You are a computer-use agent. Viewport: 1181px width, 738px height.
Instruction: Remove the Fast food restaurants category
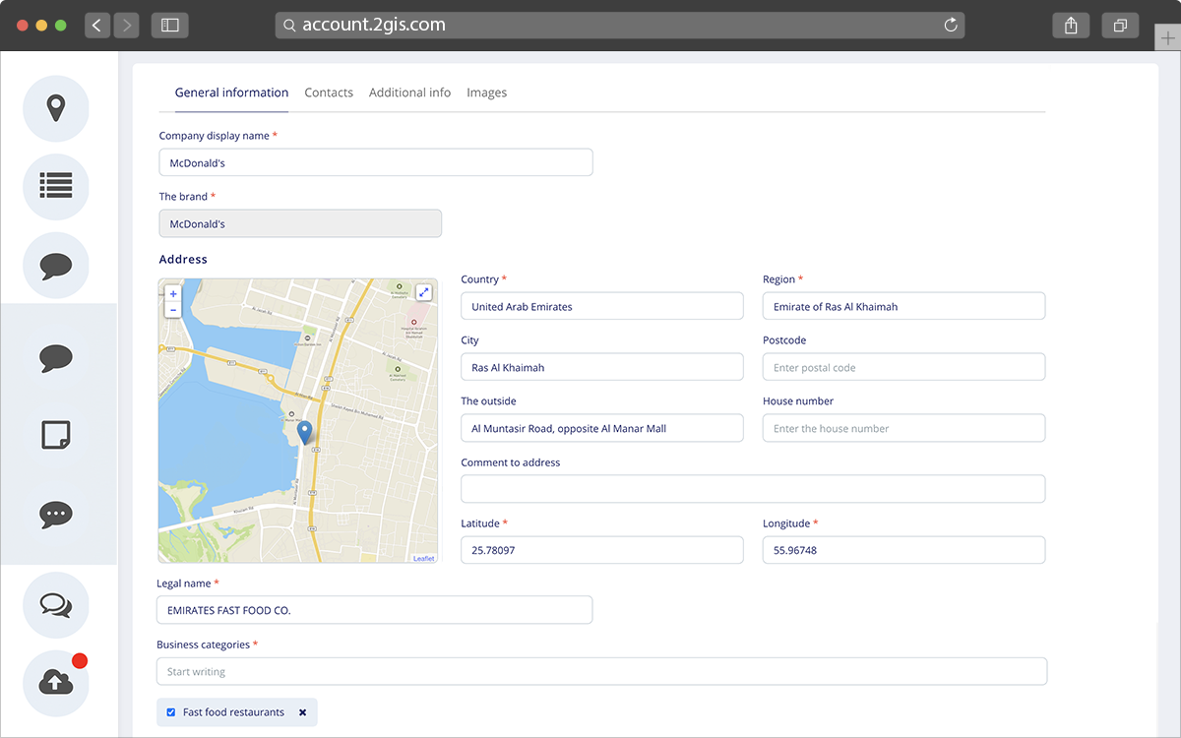[x=302, y=712]
